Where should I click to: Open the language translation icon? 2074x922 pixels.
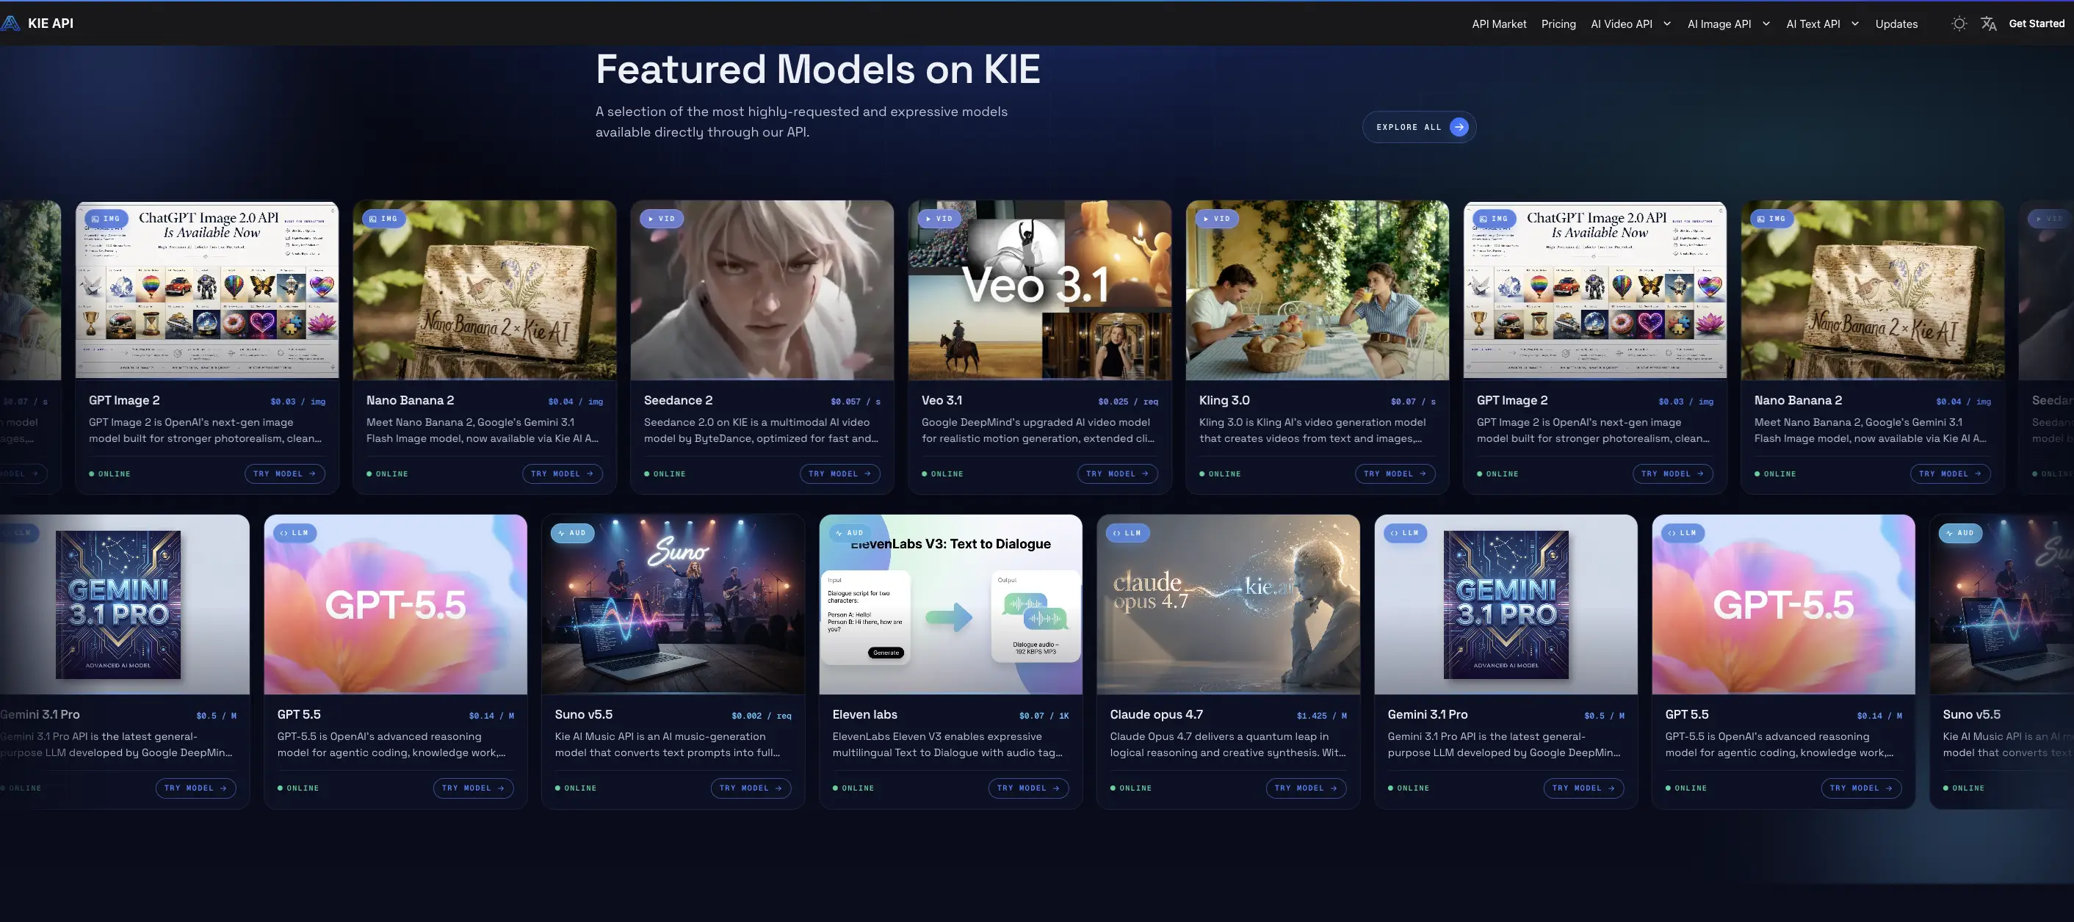(x=1988, y=23)
